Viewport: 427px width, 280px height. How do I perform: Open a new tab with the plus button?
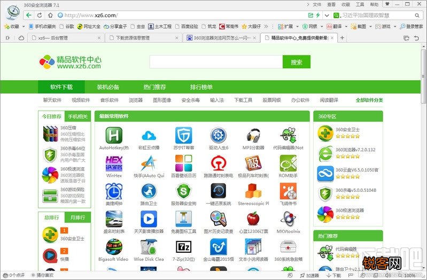pyautogui.click(x=343, y=38)
